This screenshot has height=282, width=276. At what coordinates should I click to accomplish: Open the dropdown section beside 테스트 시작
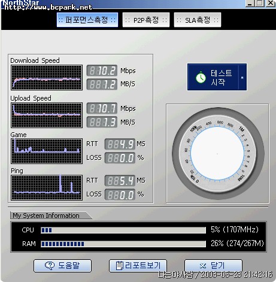tap(242, 77)
